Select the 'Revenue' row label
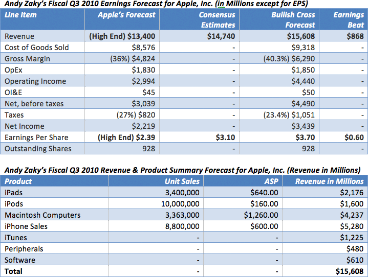This screenshot has width=368, height=277. click(x=19, y=36)
